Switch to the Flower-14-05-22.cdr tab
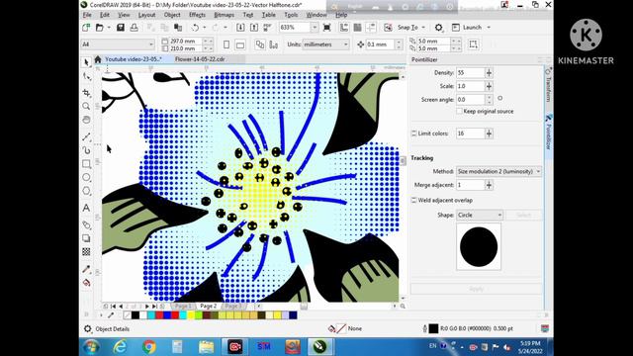Viewport: 633px width, 356px height. 200,59
